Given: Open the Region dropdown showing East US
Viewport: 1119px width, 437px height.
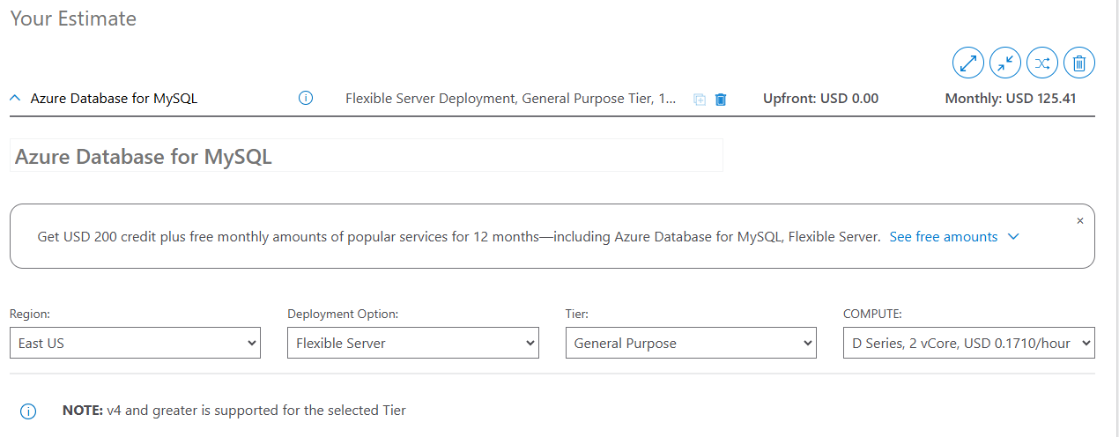Looking at the screenshot, I should pyautogui.click(x=135, y=344).
